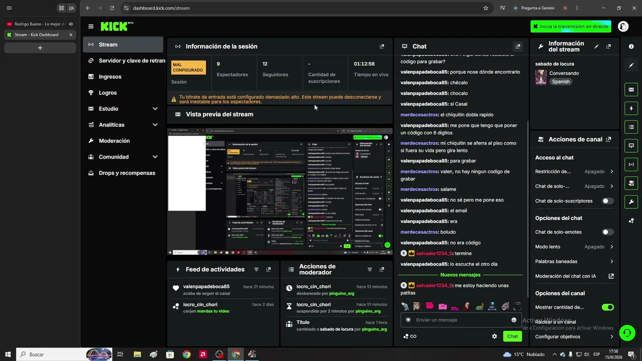
Task: Open the Kick hamburger navigation menu
Action: tap(91, 26)
